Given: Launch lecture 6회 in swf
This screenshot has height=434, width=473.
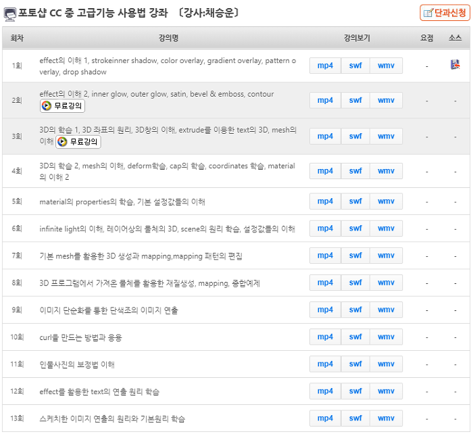Looking at the screenshot, I should tap(355, 228).
